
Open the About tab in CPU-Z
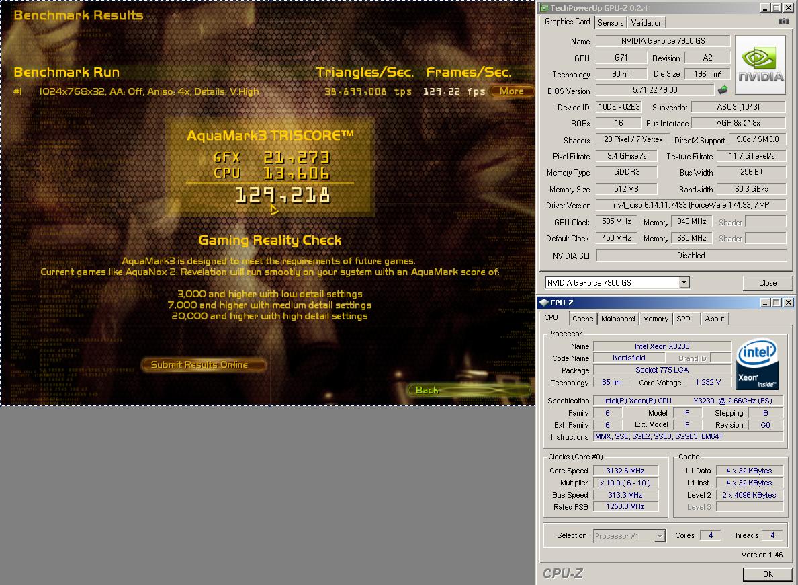tap(715, 319)
